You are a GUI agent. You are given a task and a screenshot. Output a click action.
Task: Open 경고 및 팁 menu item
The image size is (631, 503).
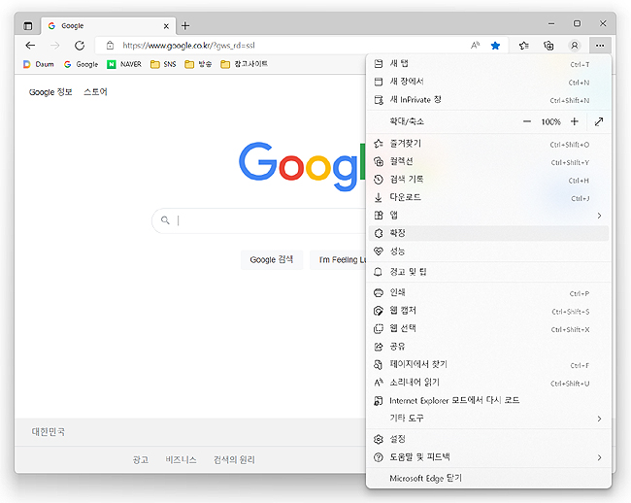[488, 272]
